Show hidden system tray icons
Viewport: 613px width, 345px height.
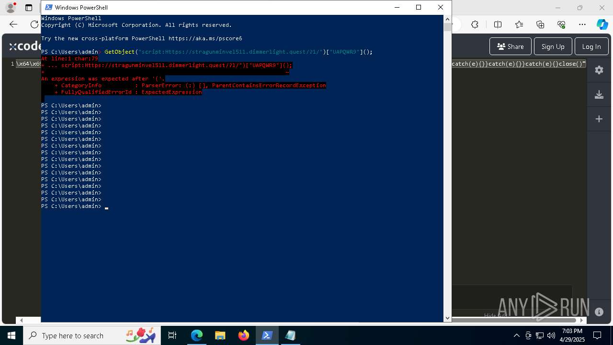pyautogui.click(x=516, y=335)
